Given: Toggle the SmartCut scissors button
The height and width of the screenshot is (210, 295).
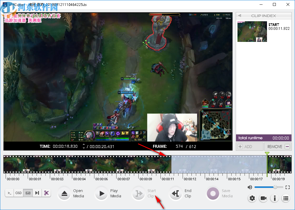Looking at the screenshot, I should click(46, 193).
